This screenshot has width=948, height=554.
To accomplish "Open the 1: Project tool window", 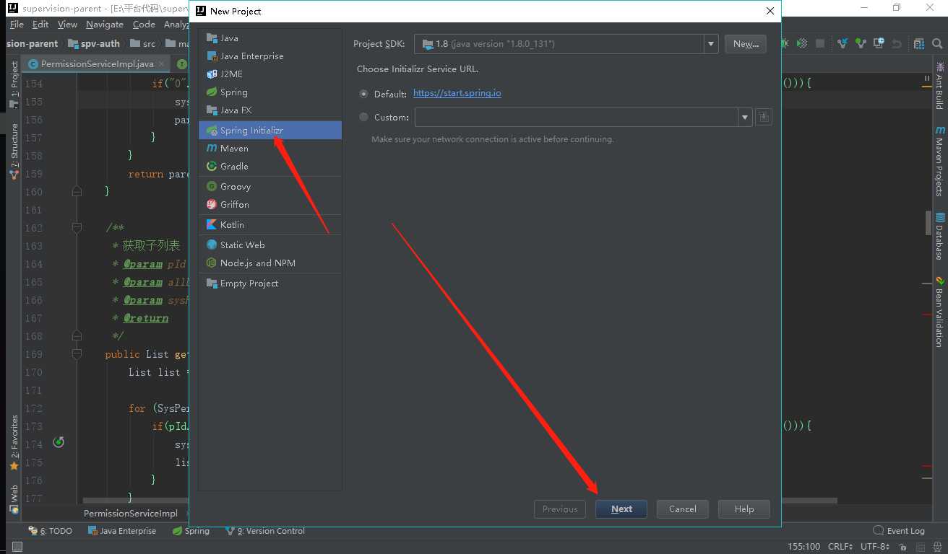I will [x=14, y=84].
